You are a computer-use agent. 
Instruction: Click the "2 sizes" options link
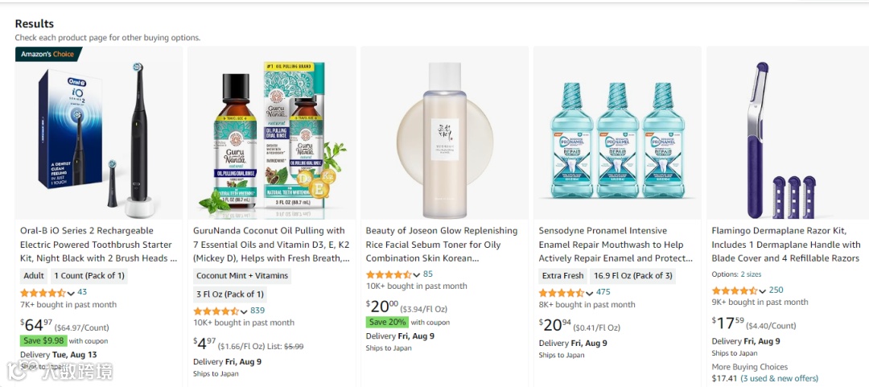[751, 274]
